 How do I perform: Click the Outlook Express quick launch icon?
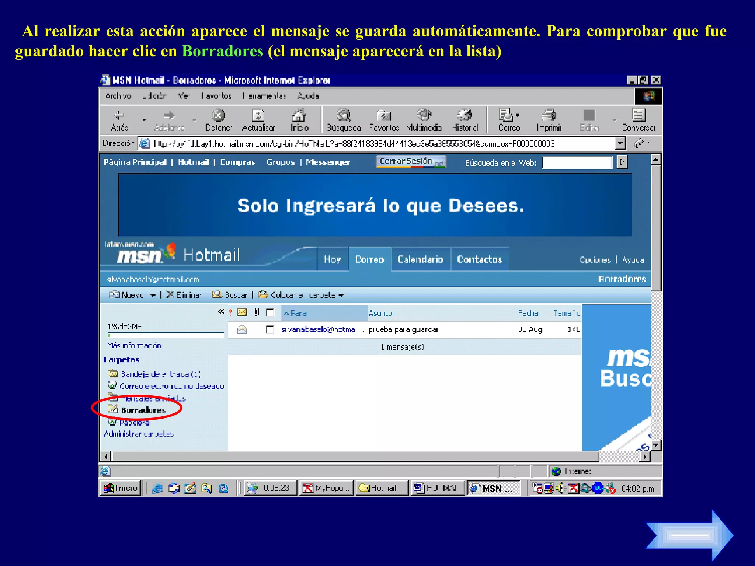tap(174, 488)
